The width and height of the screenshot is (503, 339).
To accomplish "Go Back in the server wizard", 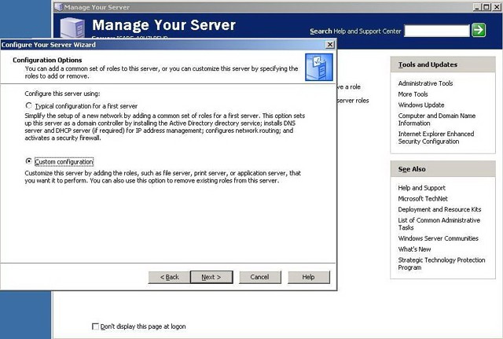I will 169,277.
